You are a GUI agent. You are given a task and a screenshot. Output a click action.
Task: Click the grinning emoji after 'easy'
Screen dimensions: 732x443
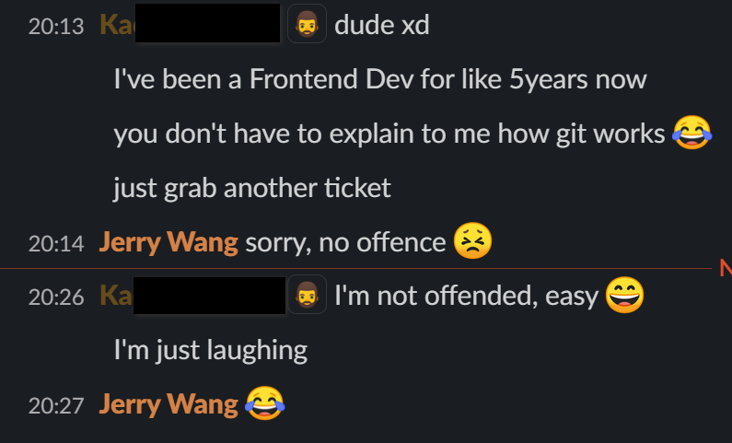(624, 295)
